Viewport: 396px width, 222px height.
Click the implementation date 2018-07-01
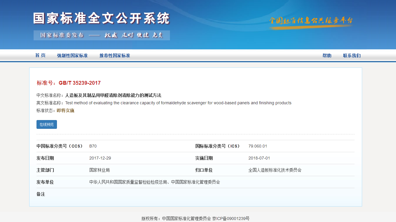pos(259,158)
